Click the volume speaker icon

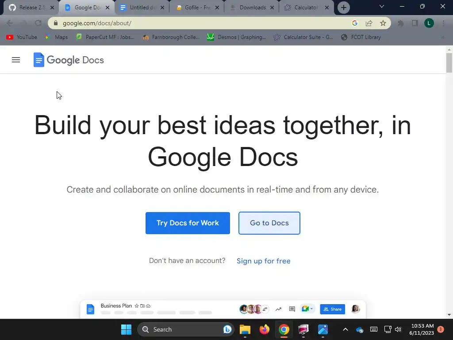[x=398, y=329]
